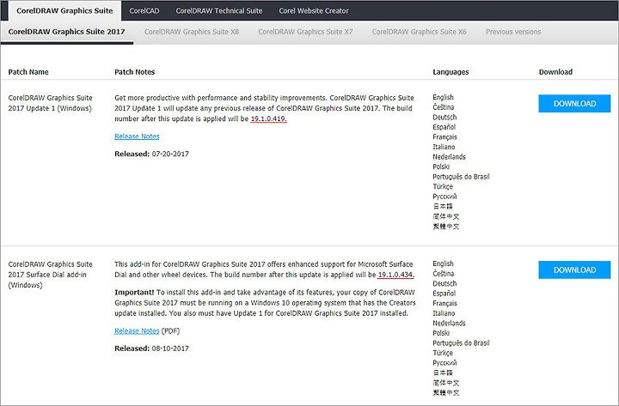
Task: Click Polski in the Surface Dial languages
Action: pos(441,333)
